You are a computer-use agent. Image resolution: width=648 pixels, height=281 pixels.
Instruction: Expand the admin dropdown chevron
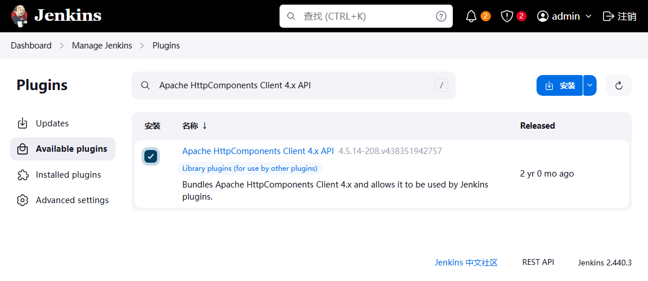coord(589,16)
